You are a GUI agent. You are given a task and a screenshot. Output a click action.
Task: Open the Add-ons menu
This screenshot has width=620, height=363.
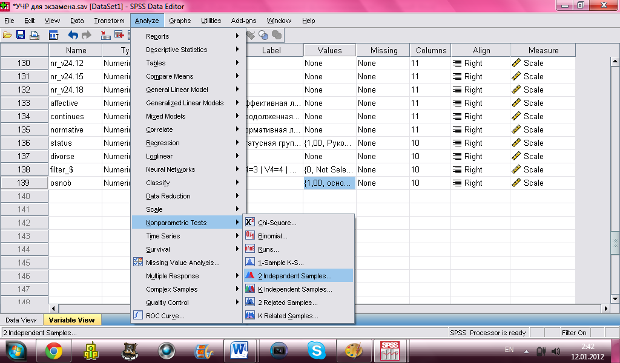pos(243,21)
